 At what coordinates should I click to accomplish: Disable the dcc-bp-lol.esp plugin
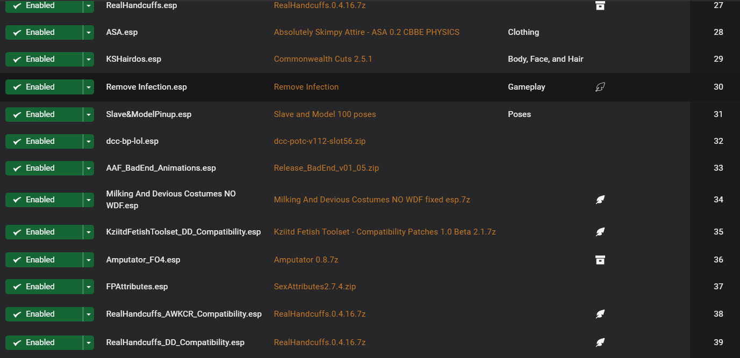pos(44,141)
